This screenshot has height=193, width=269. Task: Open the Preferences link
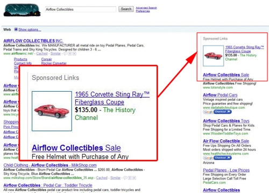[x=143, y=11]
